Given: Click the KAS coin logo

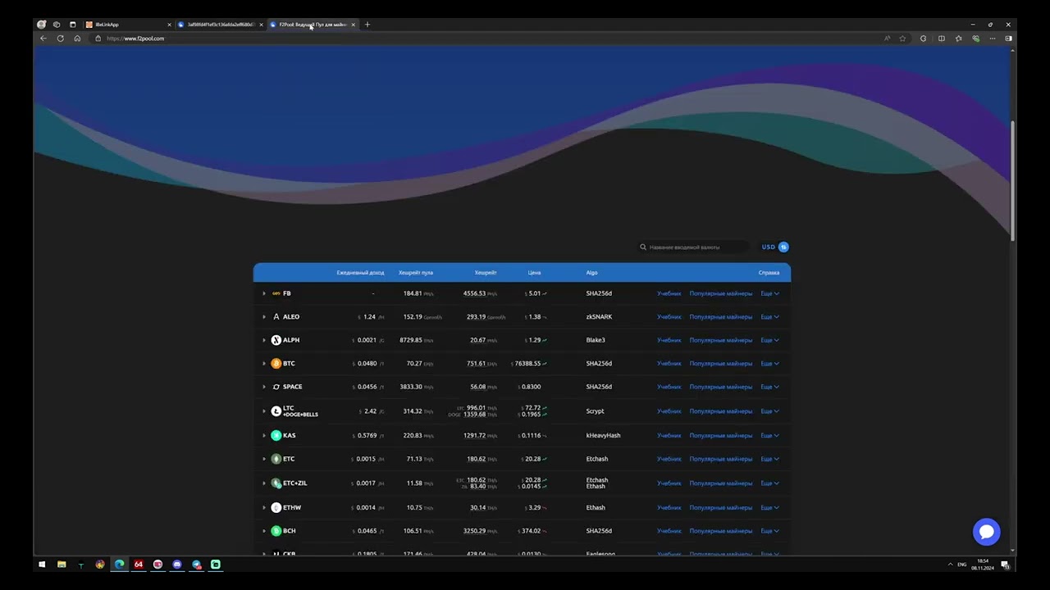Looking at the screenshot, I should point(276,435).
